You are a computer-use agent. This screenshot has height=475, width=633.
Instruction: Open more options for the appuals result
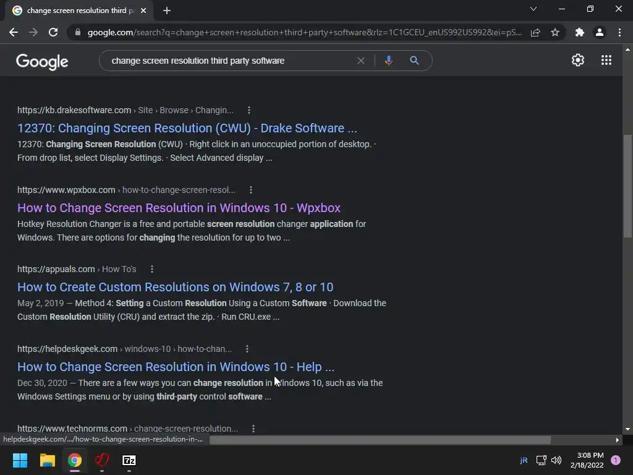coord(152,269)
